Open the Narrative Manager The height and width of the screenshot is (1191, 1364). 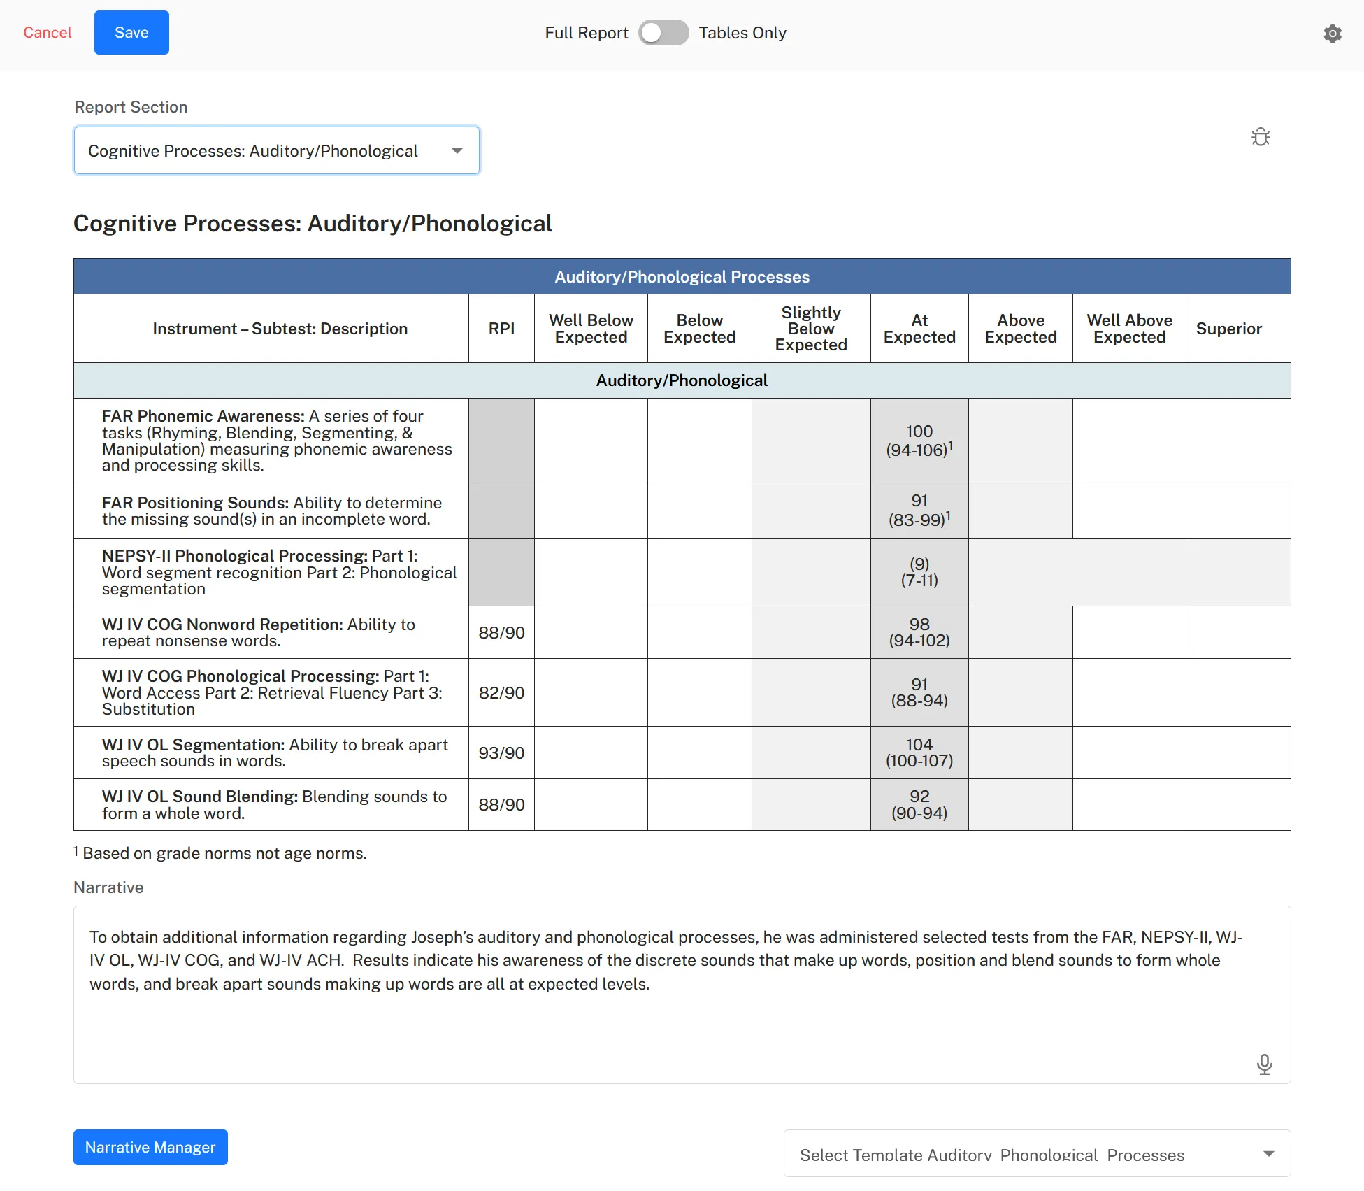pos(150,1147)
